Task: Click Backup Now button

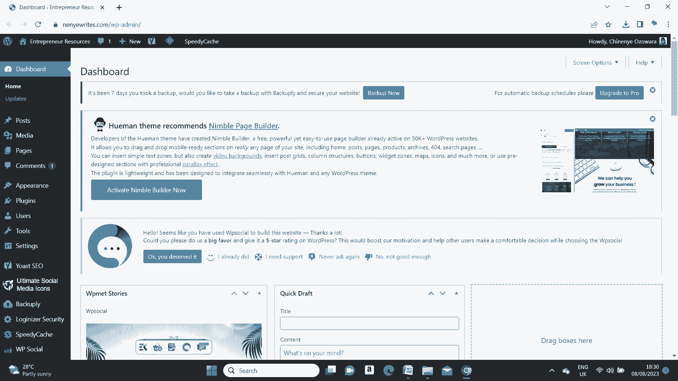Action: point(383,92)
